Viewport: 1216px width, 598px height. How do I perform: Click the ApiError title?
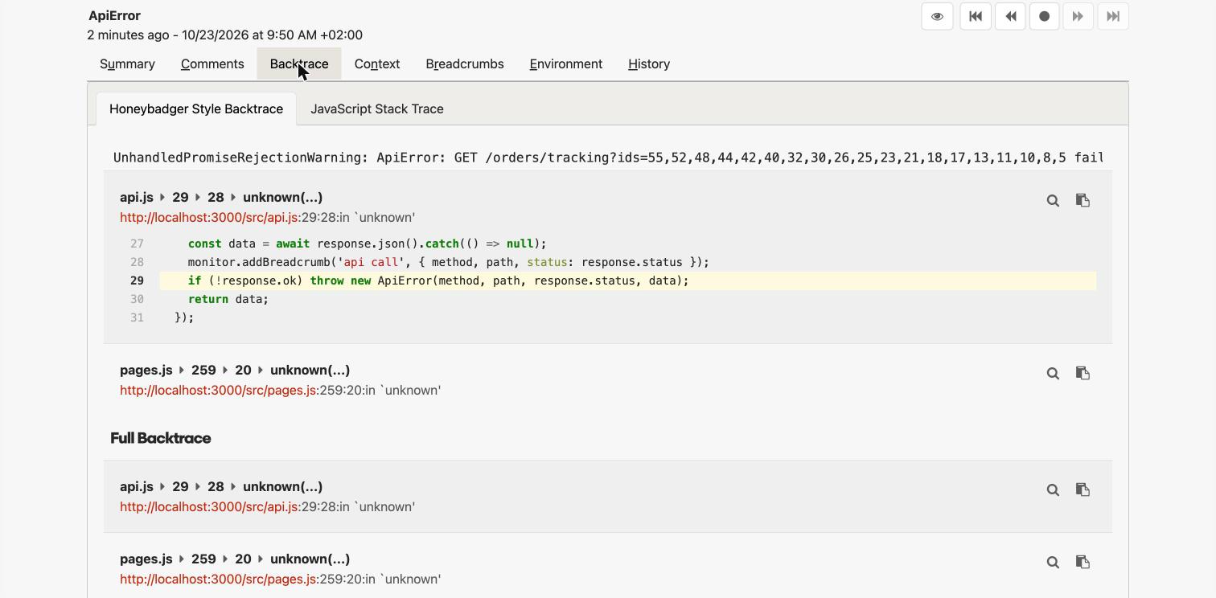[115, 15]
